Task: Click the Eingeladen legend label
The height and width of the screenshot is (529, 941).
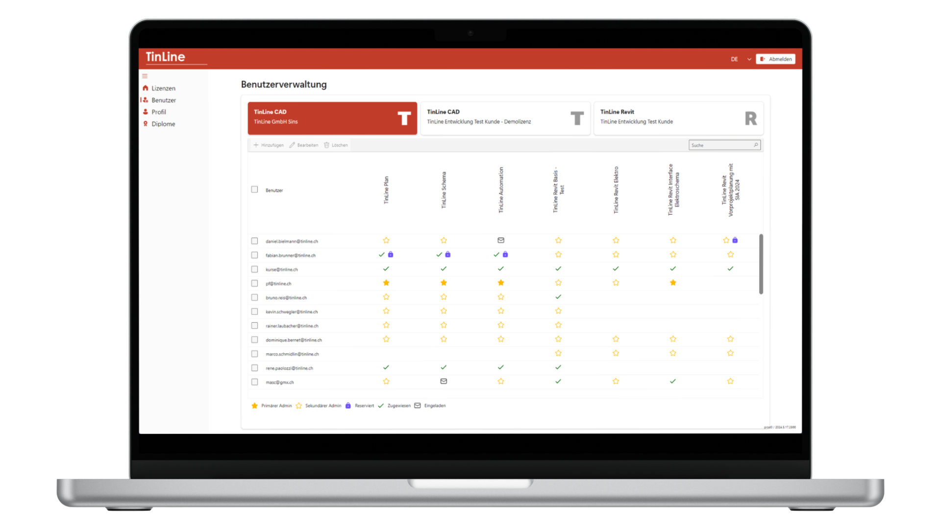Action: [x=435, y=406]
